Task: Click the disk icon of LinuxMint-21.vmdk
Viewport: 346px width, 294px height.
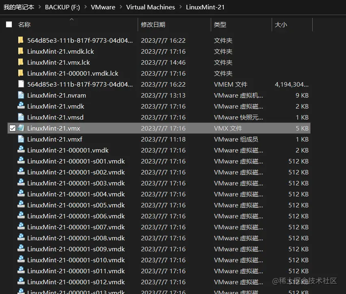Action: 21,106
